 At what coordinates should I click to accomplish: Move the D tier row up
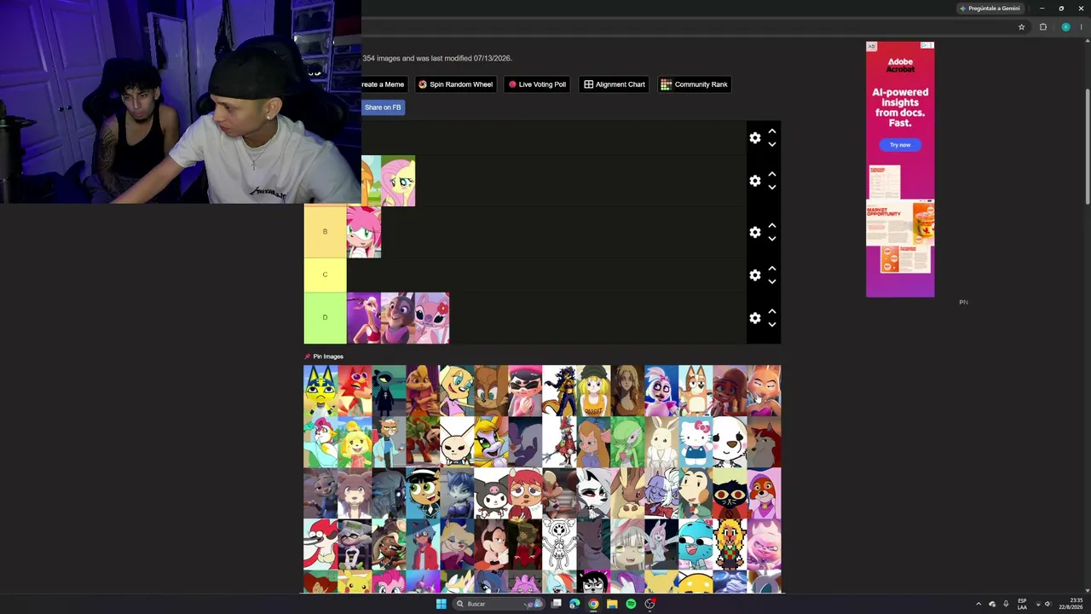772,310
